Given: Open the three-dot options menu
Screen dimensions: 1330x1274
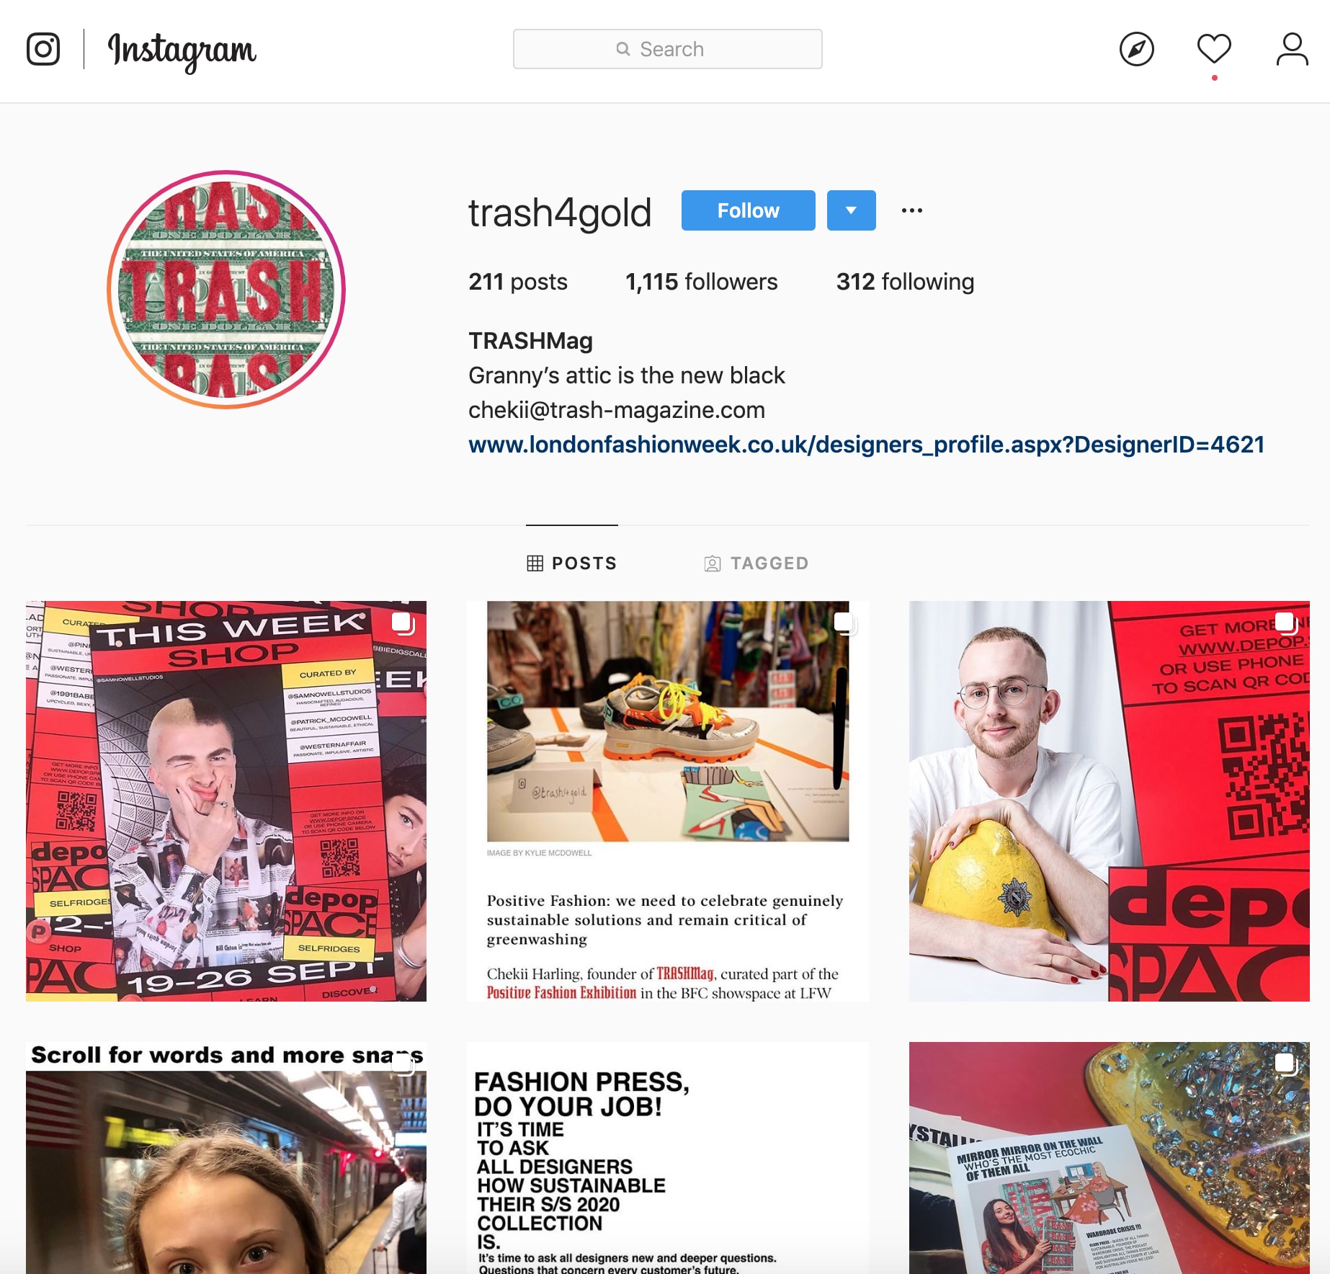Looking at the screenshot, I should (912, 210).
